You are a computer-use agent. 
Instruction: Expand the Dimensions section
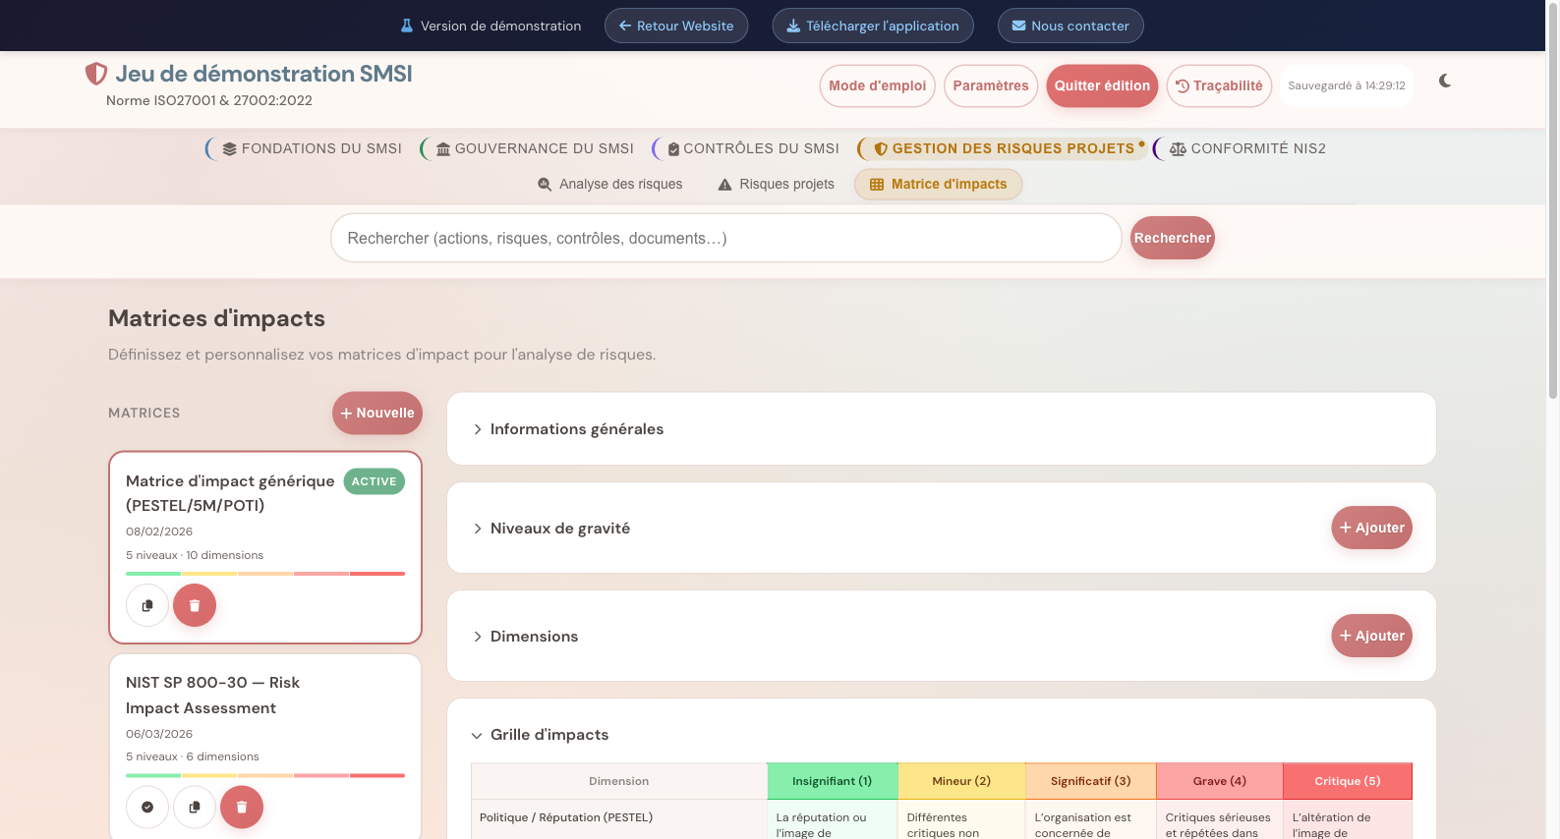(534, 637)
